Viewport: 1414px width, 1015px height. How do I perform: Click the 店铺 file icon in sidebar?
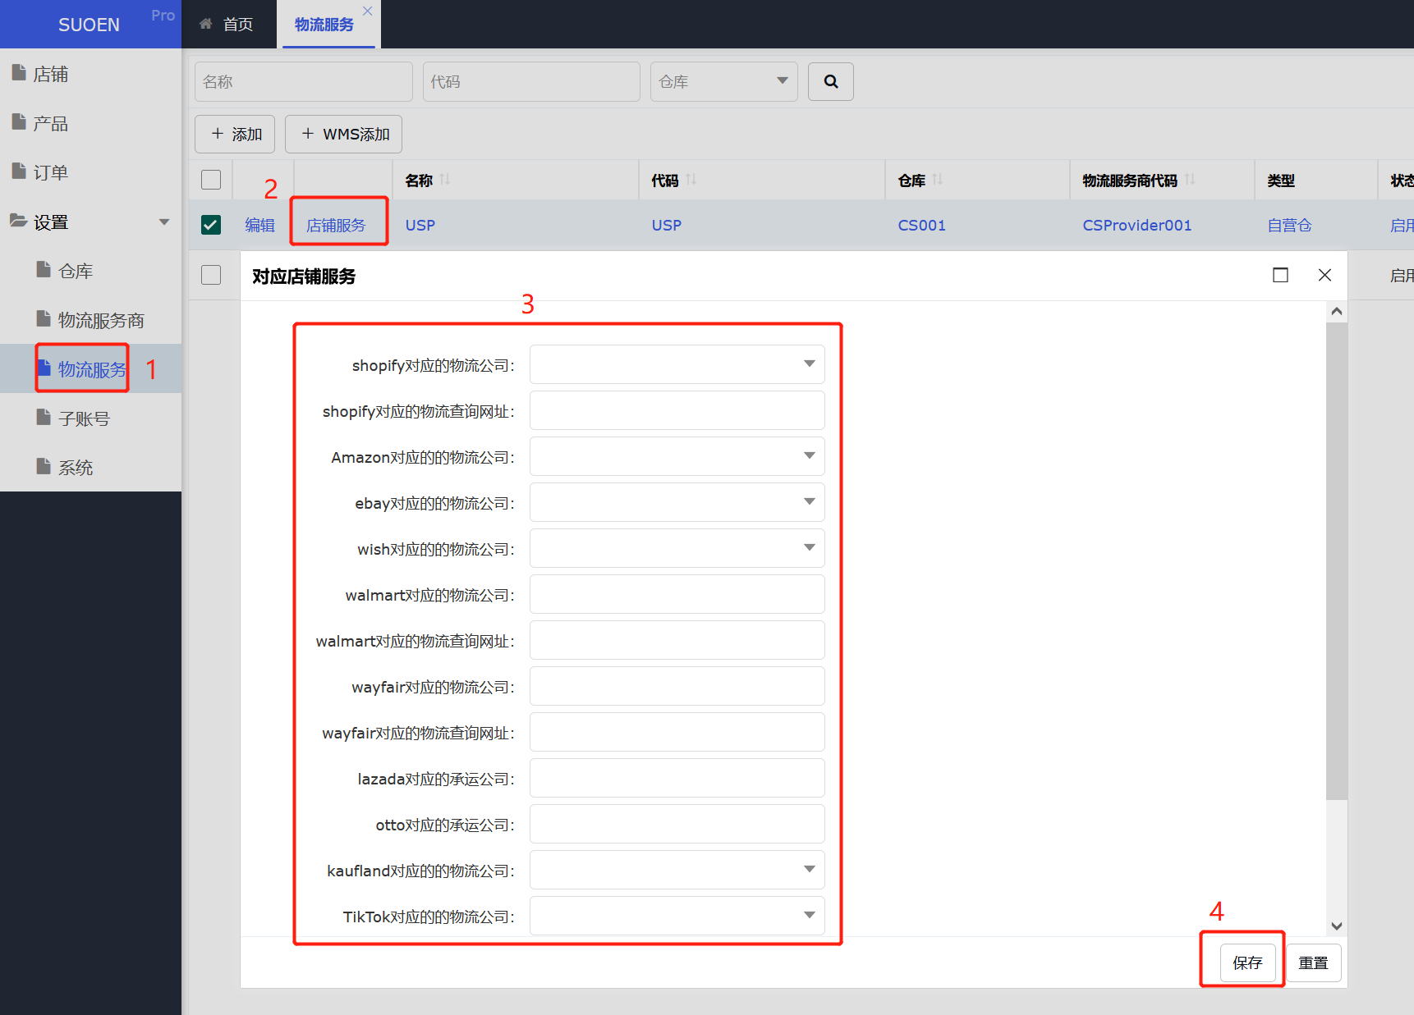(19, 73)
